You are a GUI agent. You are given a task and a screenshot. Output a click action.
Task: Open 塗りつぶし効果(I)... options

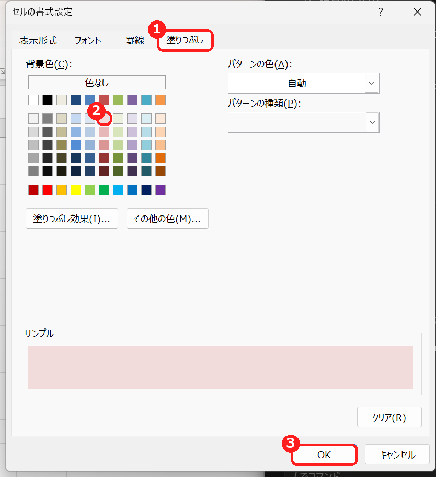[72, 219]
